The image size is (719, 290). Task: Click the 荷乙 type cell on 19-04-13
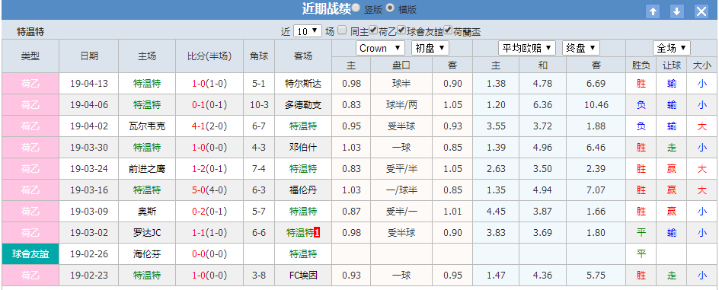pos(30,84)
